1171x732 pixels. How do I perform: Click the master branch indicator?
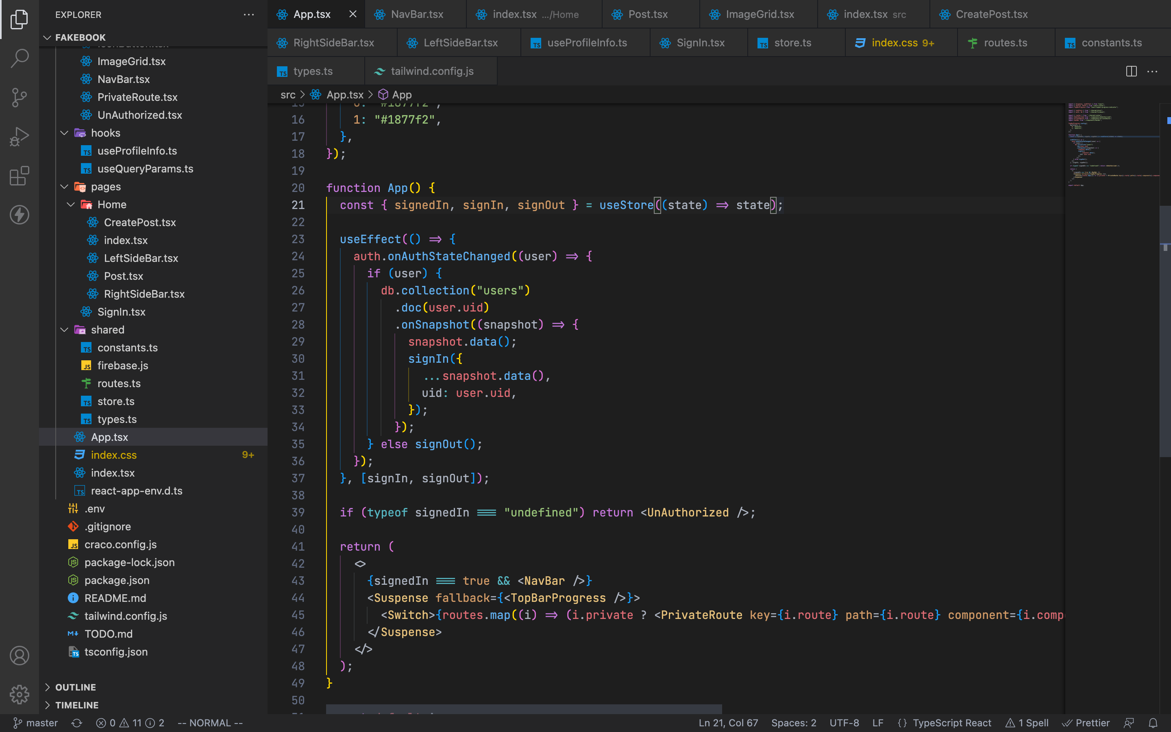35,723
